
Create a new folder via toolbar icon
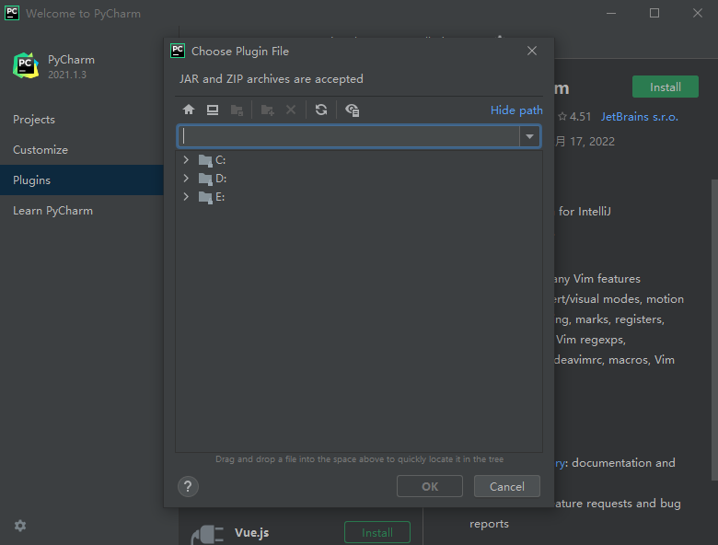tap(268, 110)
